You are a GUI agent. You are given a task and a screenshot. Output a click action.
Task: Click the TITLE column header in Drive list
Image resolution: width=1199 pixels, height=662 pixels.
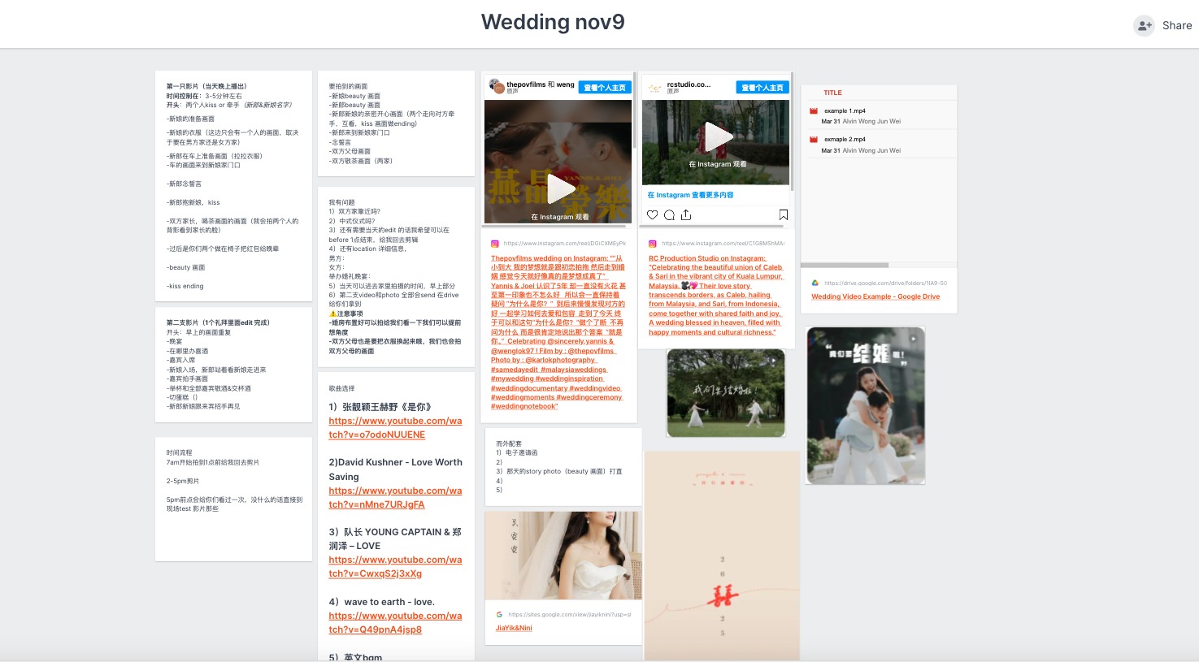click(x=832, y=93)
